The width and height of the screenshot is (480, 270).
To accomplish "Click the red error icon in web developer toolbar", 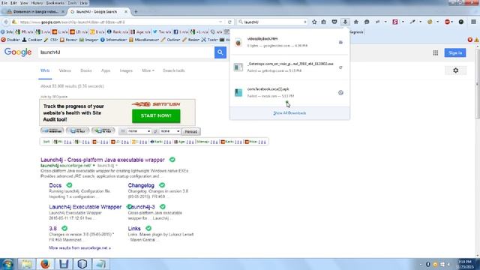I will [470, 40].
